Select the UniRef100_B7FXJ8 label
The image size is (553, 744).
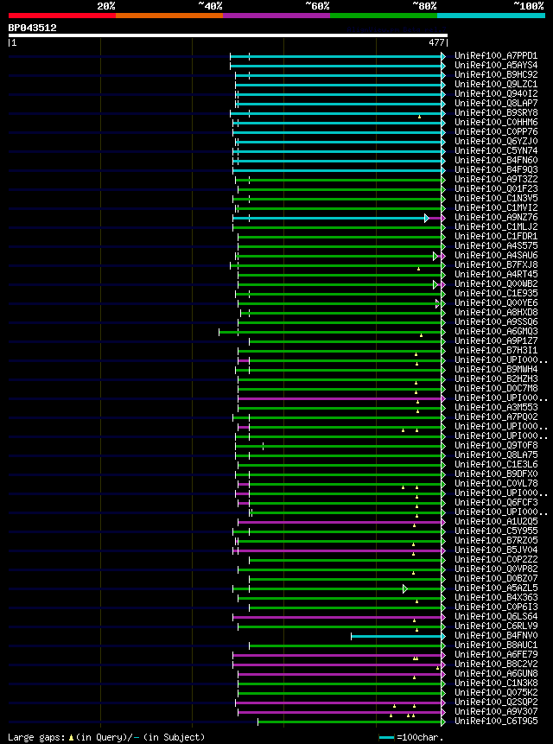pyautogui.click(x=496, y=264)
